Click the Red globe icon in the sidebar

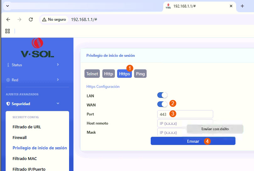click(8, 80)
